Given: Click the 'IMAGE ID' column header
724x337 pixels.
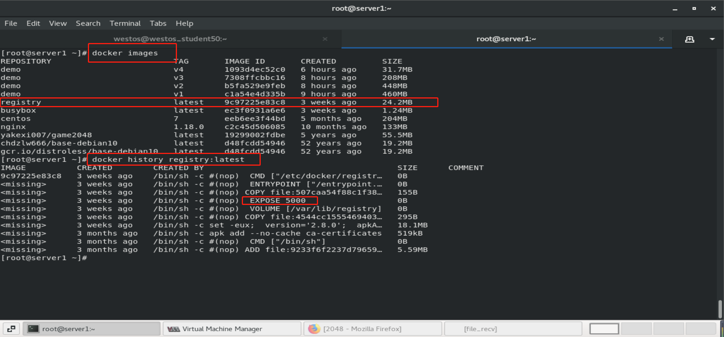Looking at the screenshot, I should 244,62.
